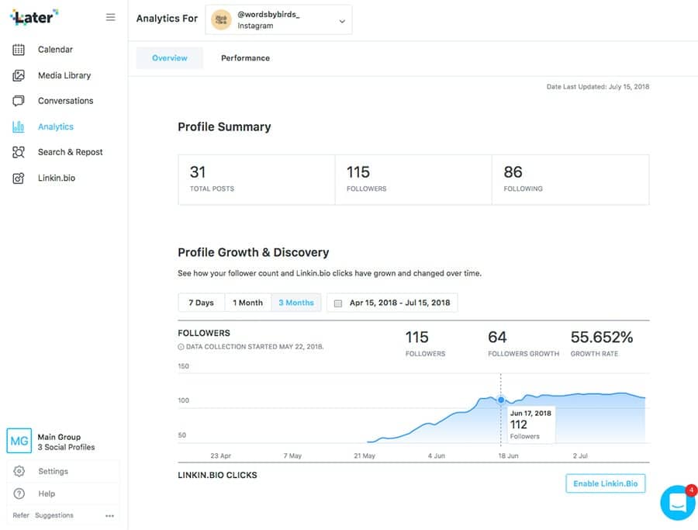Click the Later logo

34,17
